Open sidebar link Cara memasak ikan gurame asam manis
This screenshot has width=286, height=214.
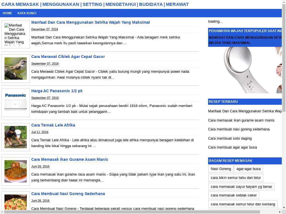click(x=241, y=120)
